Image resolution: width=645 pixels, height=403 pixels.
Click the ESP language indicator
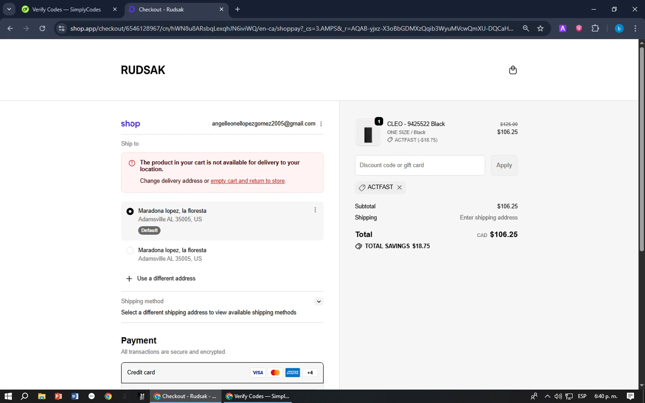click(x=582, y=396)
